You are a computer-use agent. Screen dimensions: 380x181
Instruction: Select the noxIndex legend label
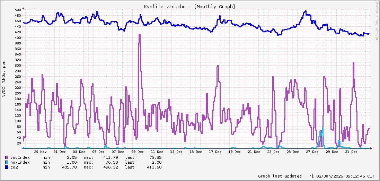20,162
